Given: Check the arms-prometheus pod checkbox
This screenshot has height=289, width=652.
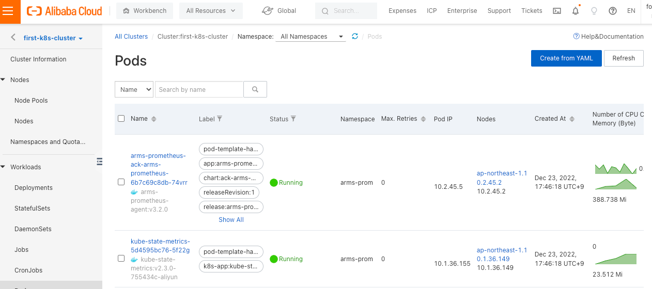Looking at the screenshot, I should click(121, 182).
